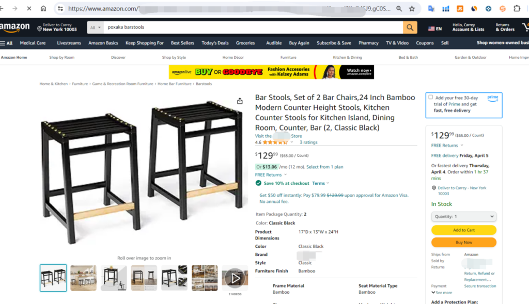Play the product video thumbnail
The height and width of the screenshot is (304, 529).
coord(235,278)
